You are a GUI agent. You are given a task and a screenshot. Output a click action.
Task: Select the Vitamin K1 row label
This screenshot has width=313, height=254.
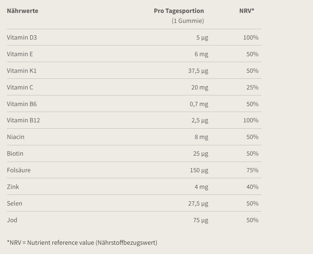point(22,71)
